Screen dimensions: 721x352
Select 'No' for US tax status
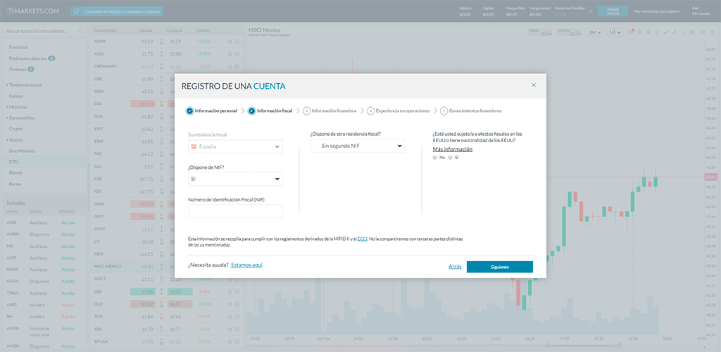(435, 157)
